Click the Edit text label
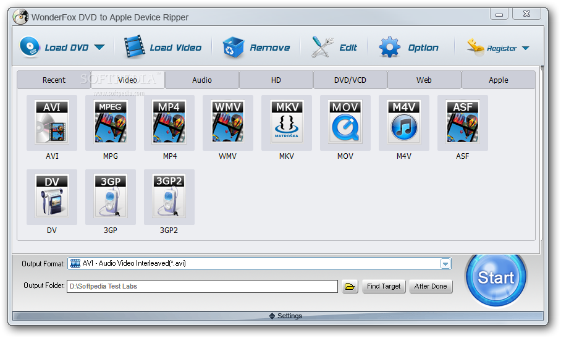561x338 pixels. 348,48
